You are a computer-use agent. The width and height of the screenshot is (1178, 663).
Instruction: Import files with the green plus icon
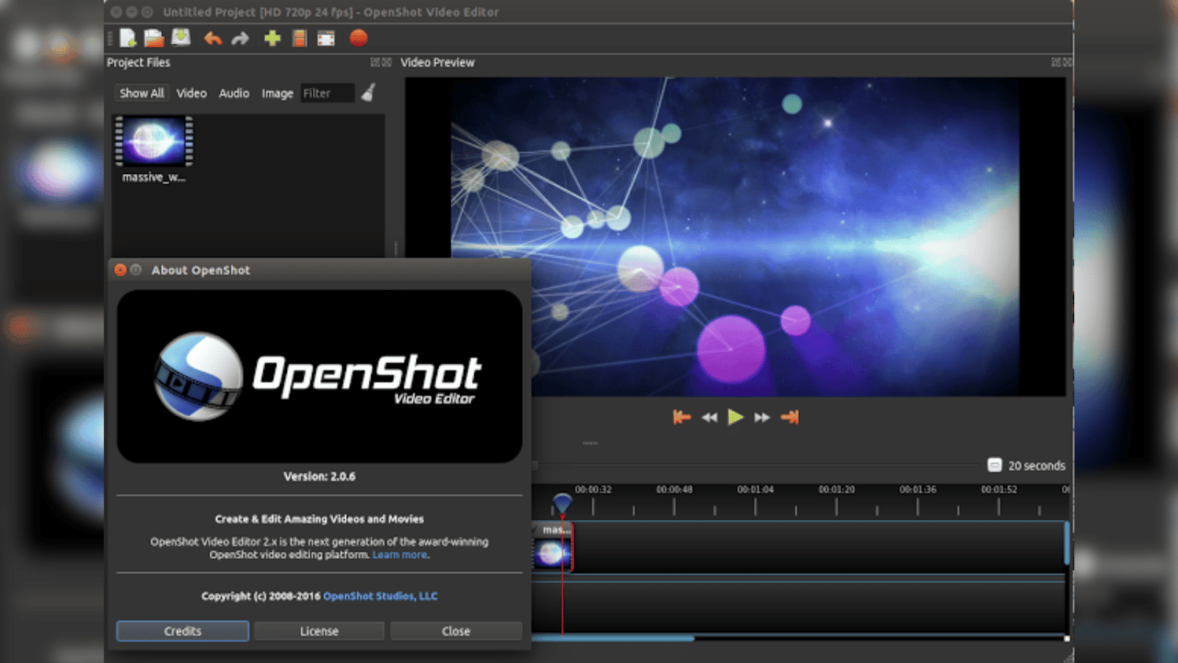pyautogui.click(x=272, y=38)
